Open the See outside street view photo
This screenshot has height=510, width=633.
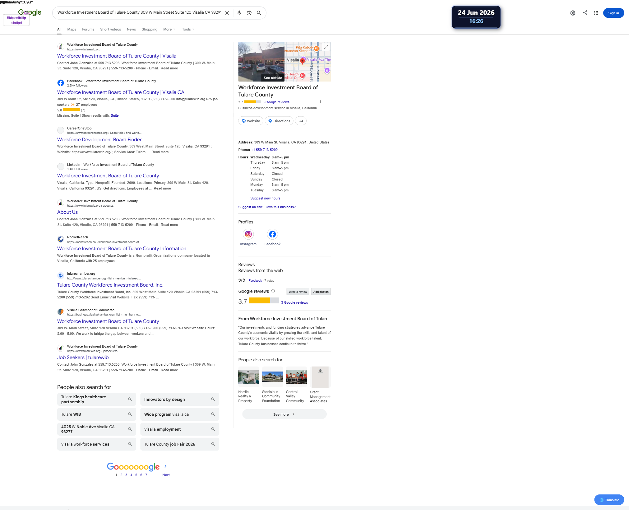pos(261,62)
